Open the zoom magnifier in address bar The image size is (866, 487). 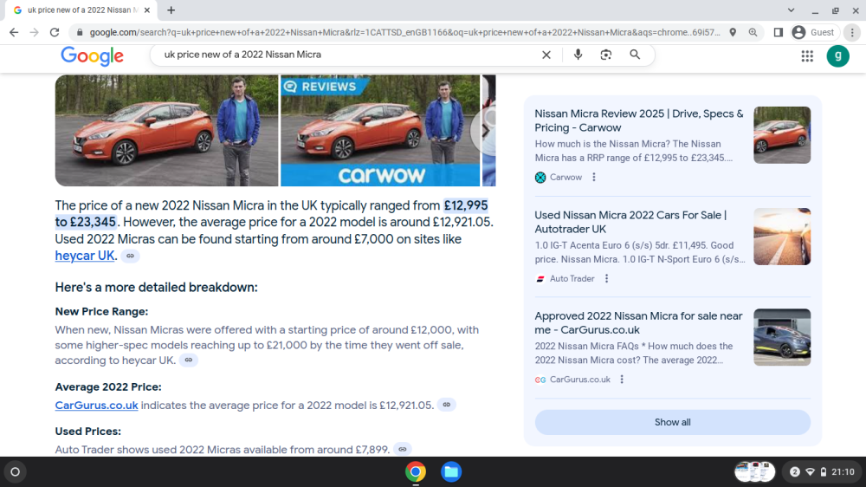pyautogui.click(x=753, y=33)
